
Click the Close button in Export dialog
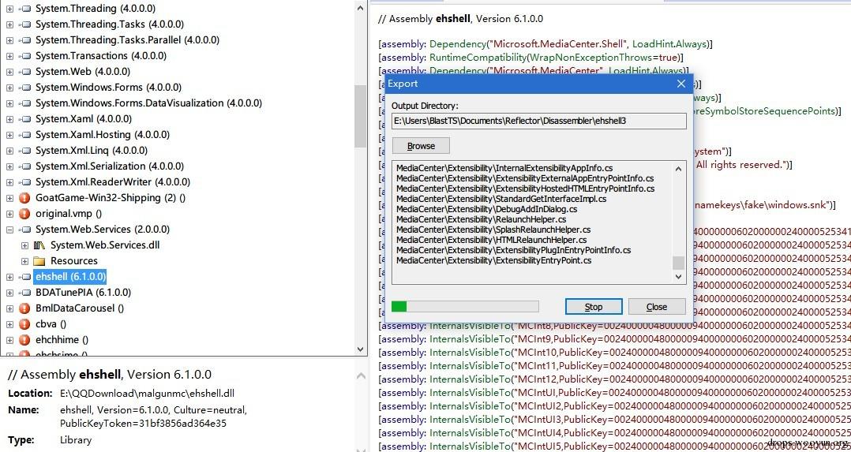[657, 307]
